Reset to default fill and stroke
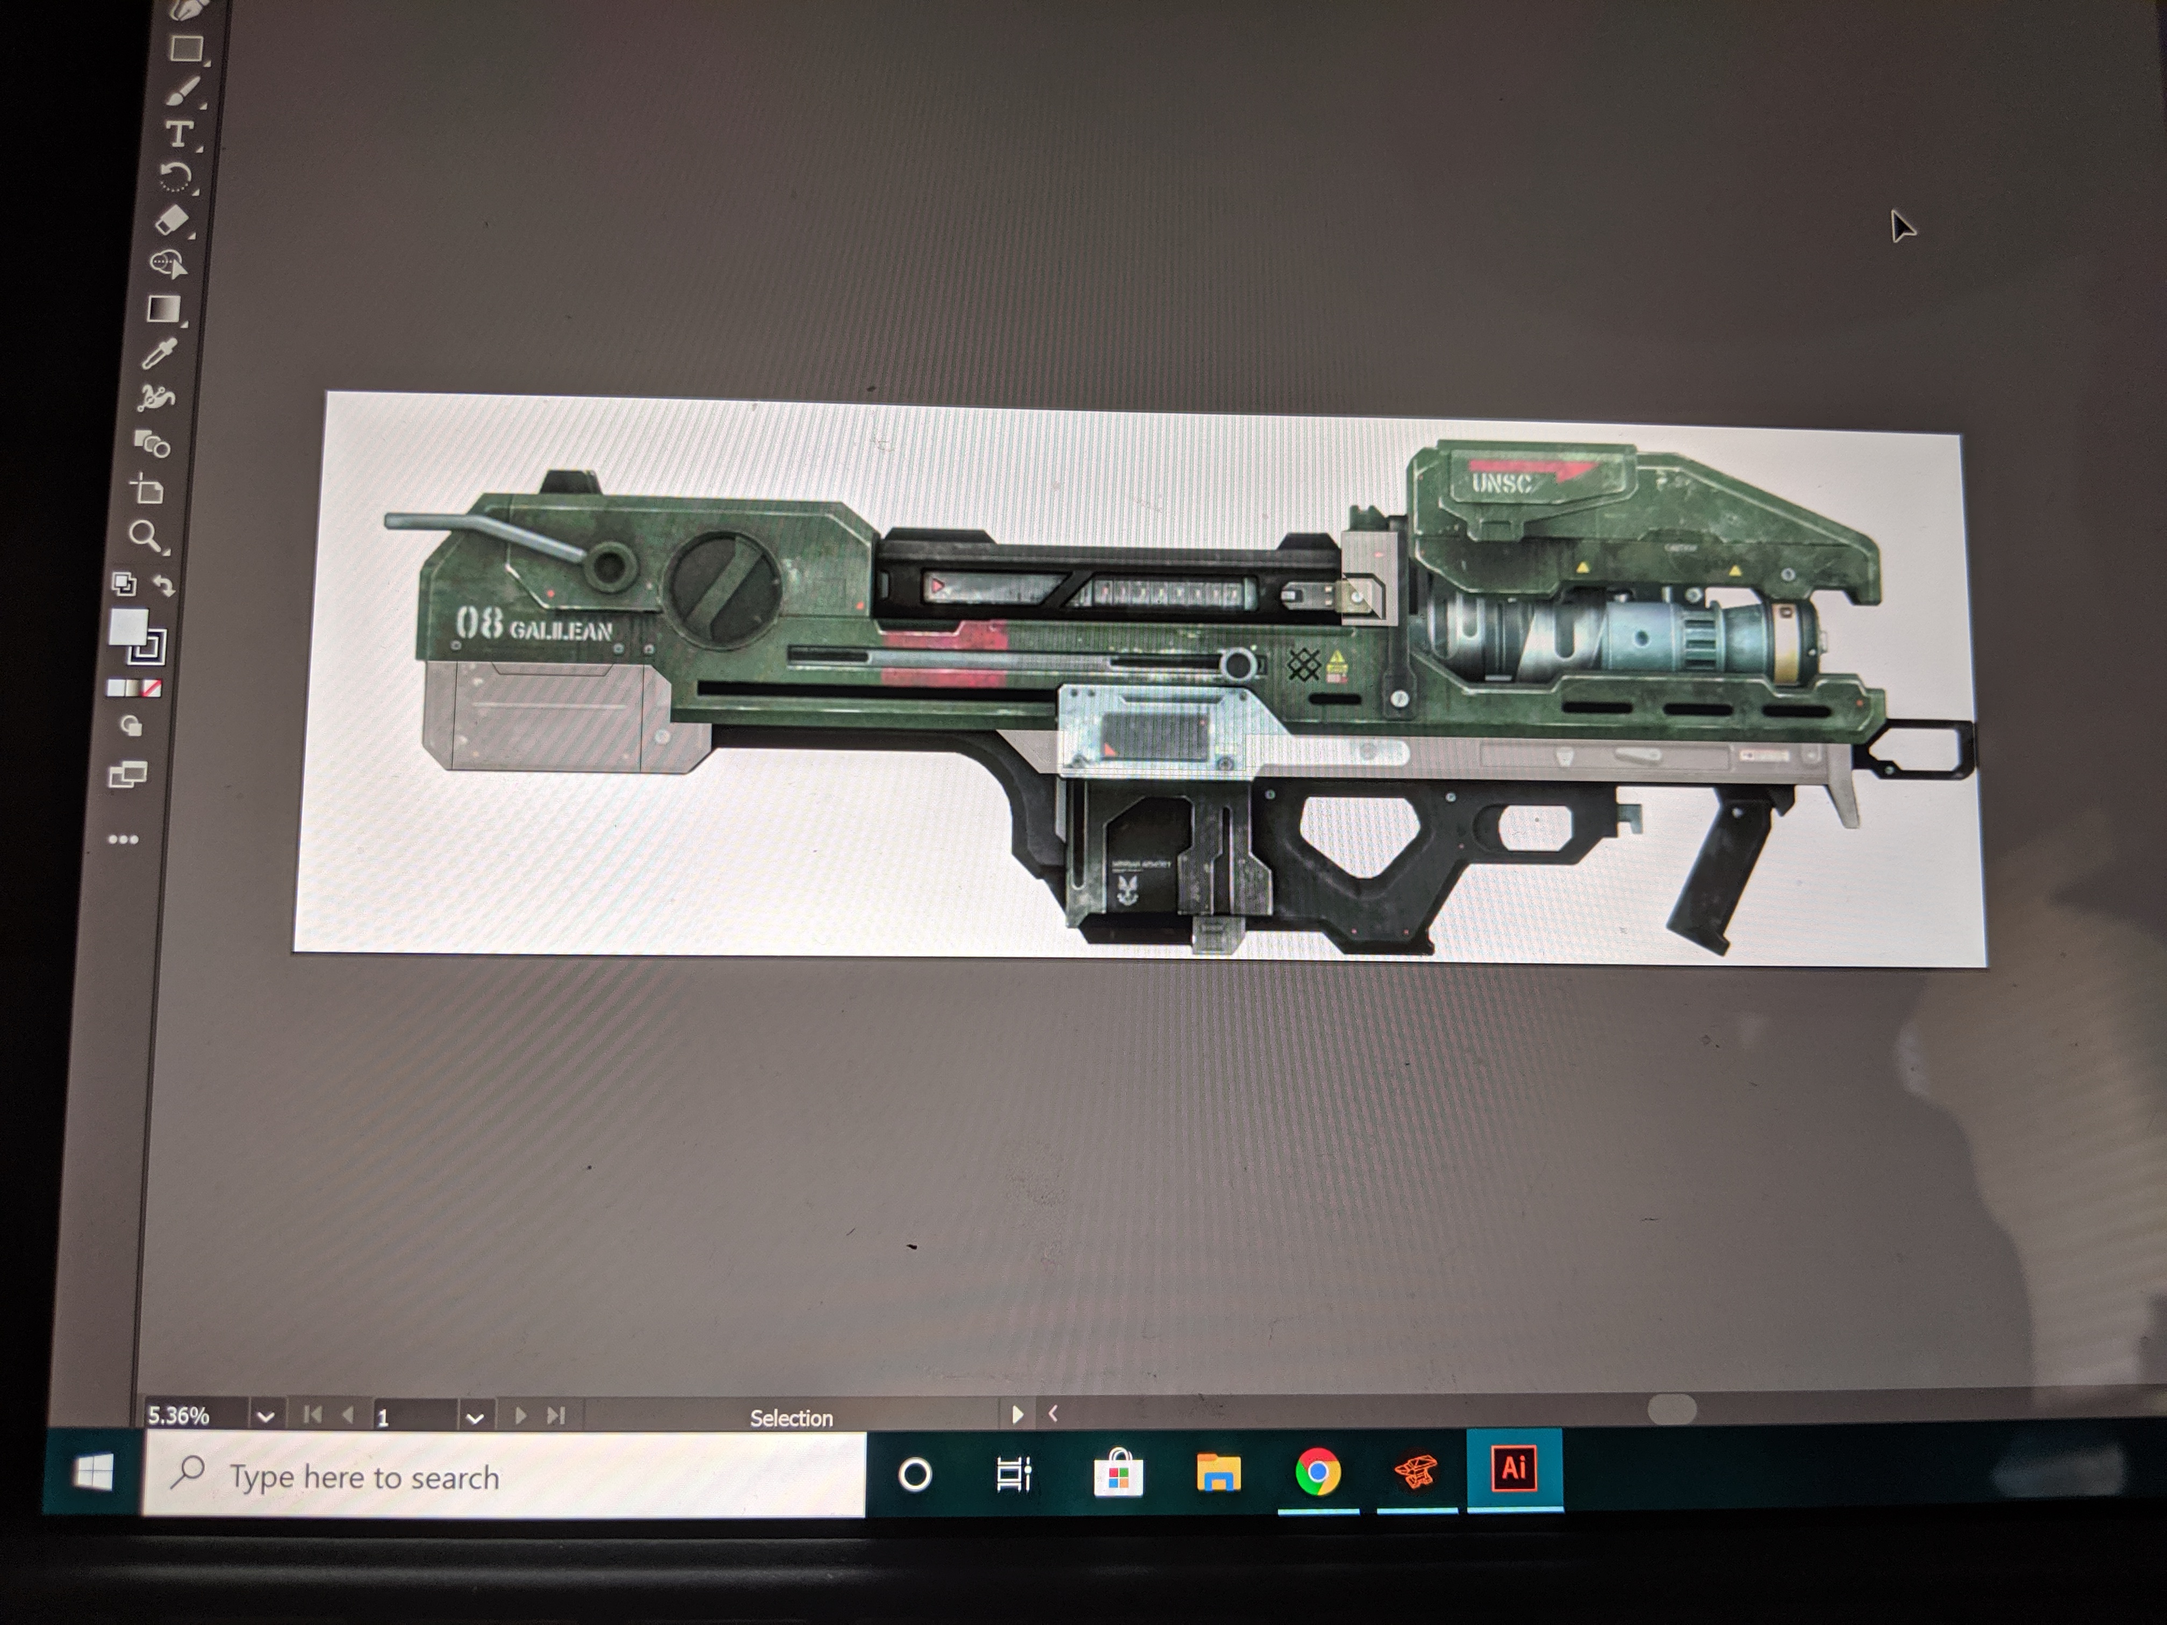This screenshot has height=1625, width=2167. coord(124,584)
